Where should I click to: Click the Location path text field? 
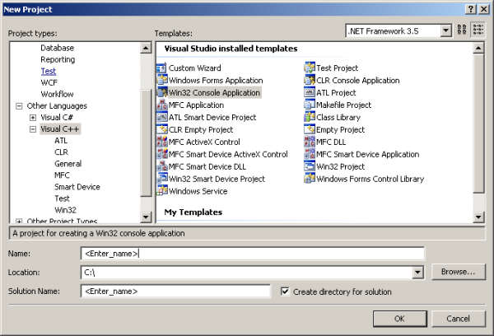247,273
